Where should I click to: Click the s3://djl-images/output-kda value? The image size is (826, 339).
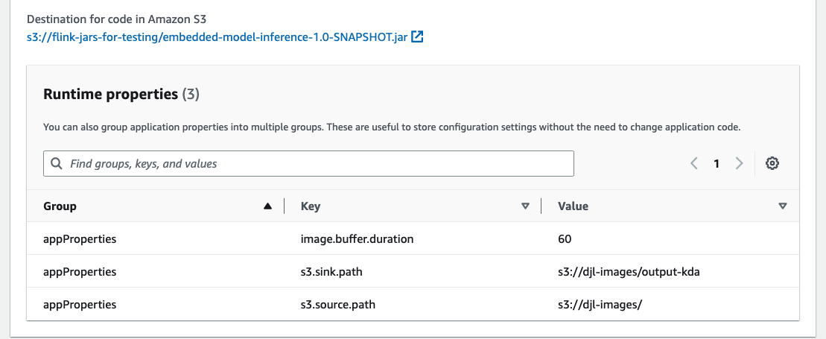point(629,272)
